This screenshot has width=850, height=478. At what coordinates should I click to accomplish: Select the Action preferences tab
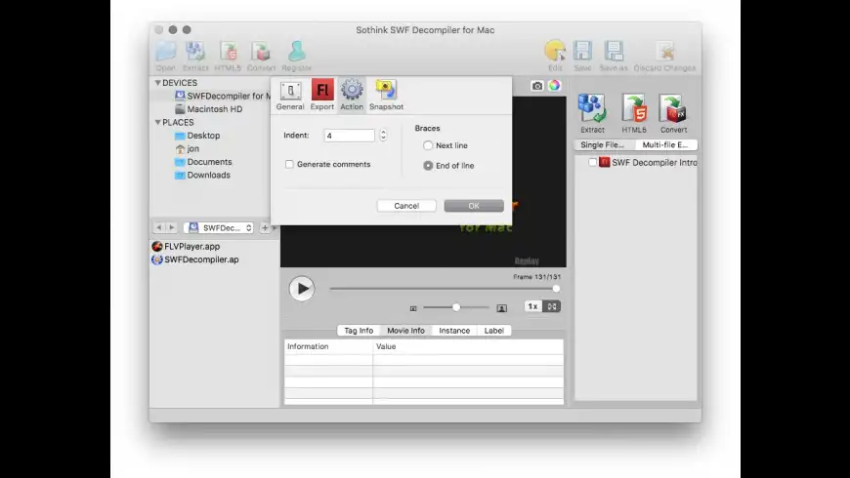(352, 96)
